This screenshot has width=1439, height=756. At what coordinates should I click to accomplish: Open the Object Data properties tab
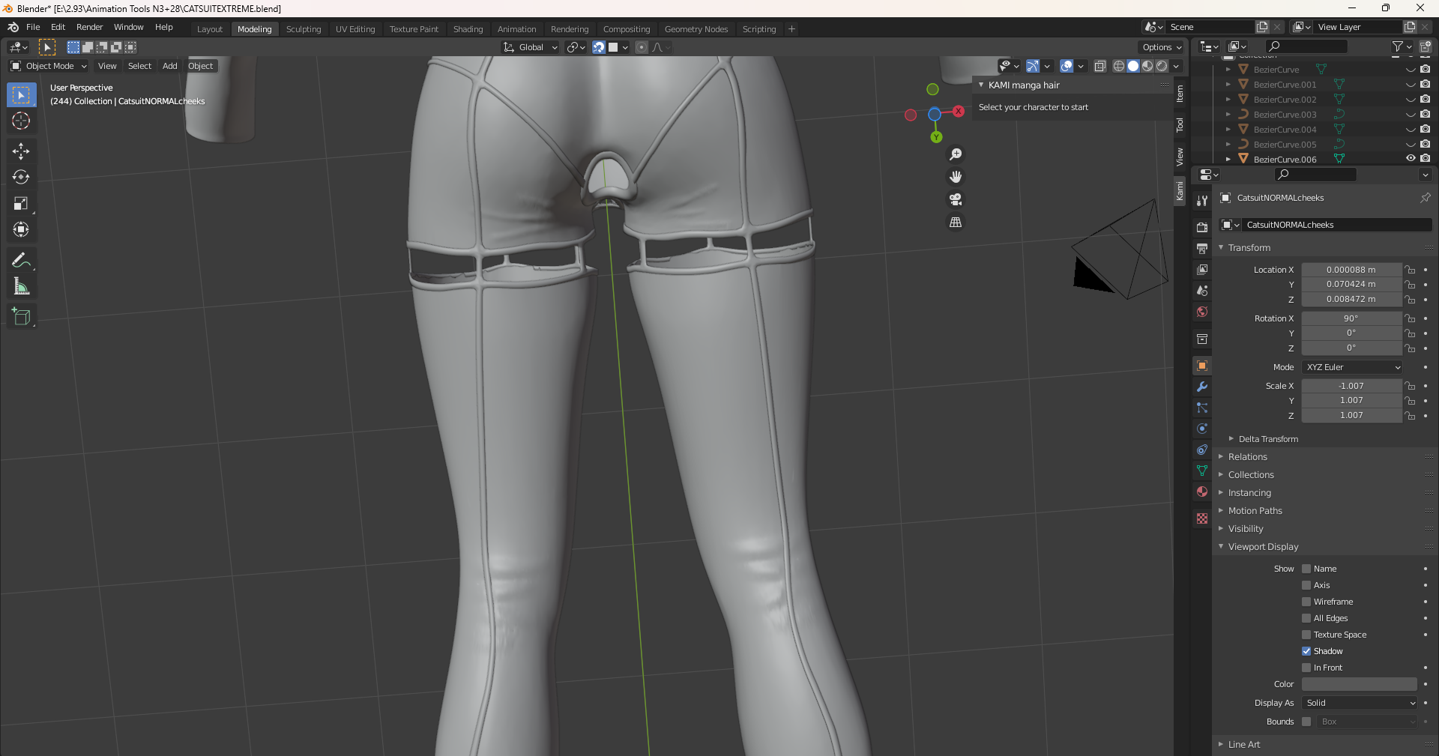1202,471
